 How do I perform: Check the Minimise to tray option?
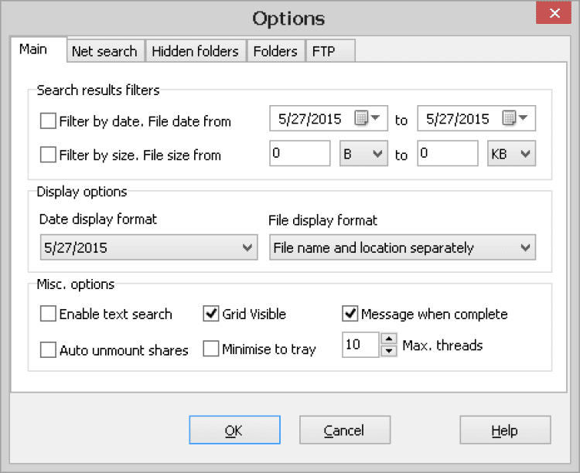tap(210, 349)
